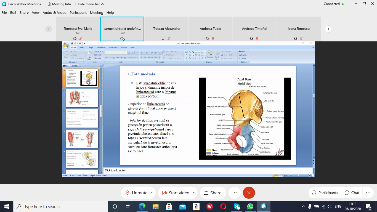This screenshot has width=377, height=212.
Task: Open Webex Participant menu
Action: 78,12
